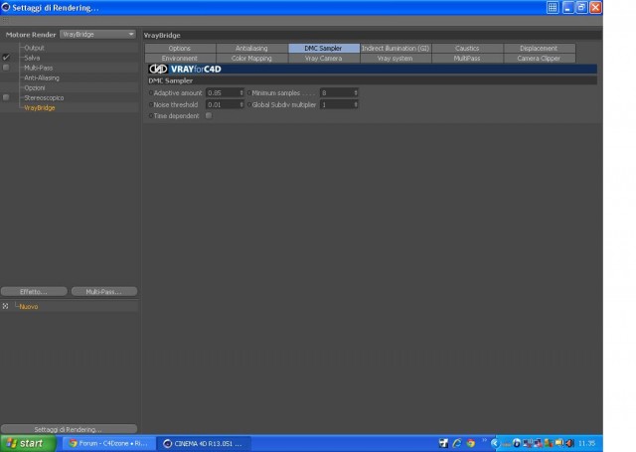Select the Nuovo render preset
636x452 pixels.
[x=29, y=307]
